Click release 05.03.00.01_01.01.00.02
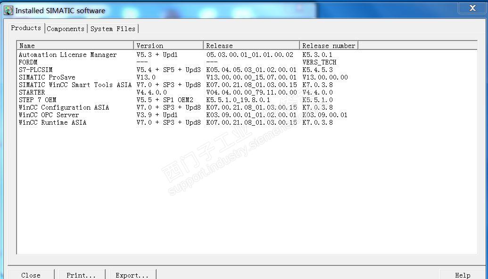This screenshot has height=279, width=488. (249, 55)
